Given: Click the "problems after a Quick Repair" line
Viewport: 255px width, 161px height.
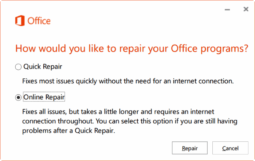Looking at the screenshot, I should click(68, 131).
